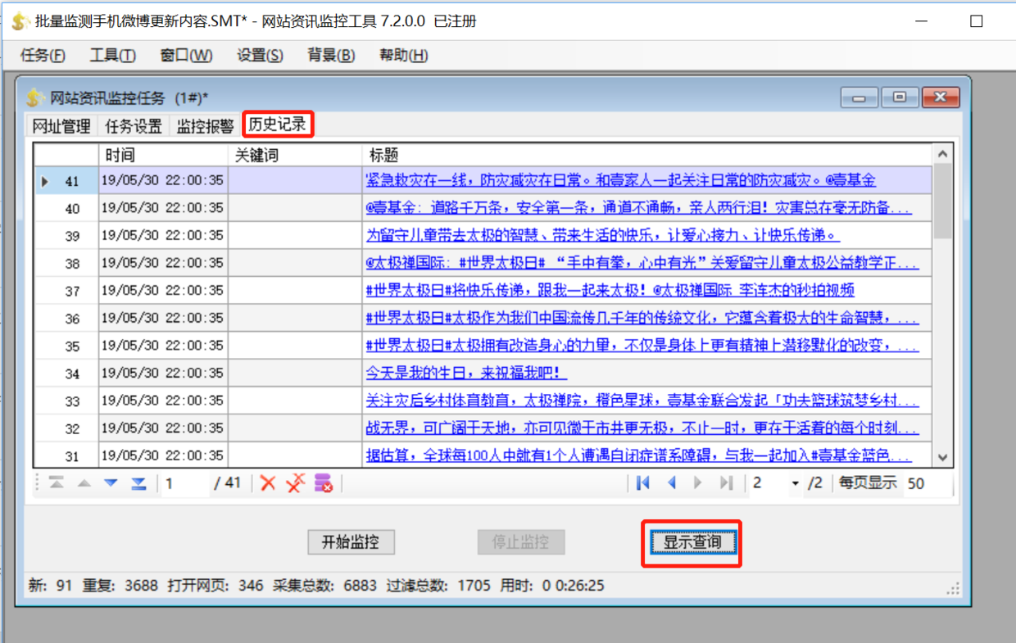Viewport: 1016px width, 643px height.
Task: Click scrollbar up arrow in history list
Action: click(942, 154)
